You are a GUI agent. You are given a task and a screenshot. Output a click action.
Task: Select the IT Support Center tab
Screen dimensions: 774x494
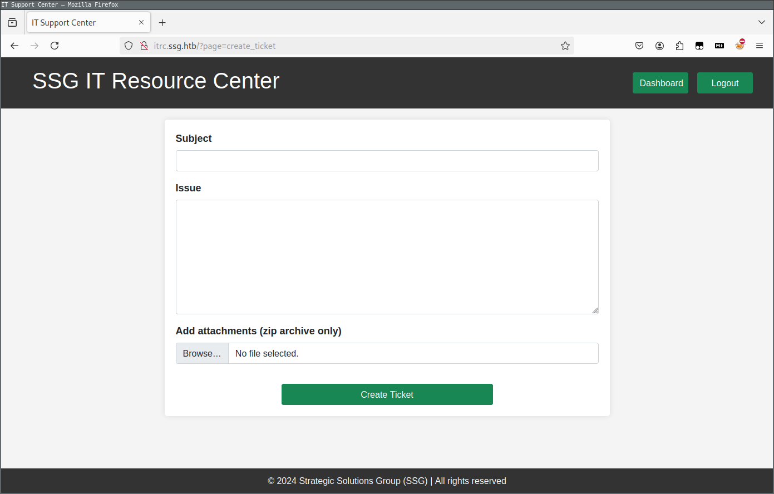81,23
